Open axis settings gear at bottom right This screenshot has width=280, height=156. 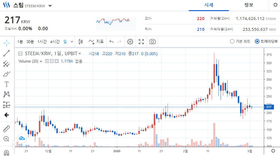273,151
